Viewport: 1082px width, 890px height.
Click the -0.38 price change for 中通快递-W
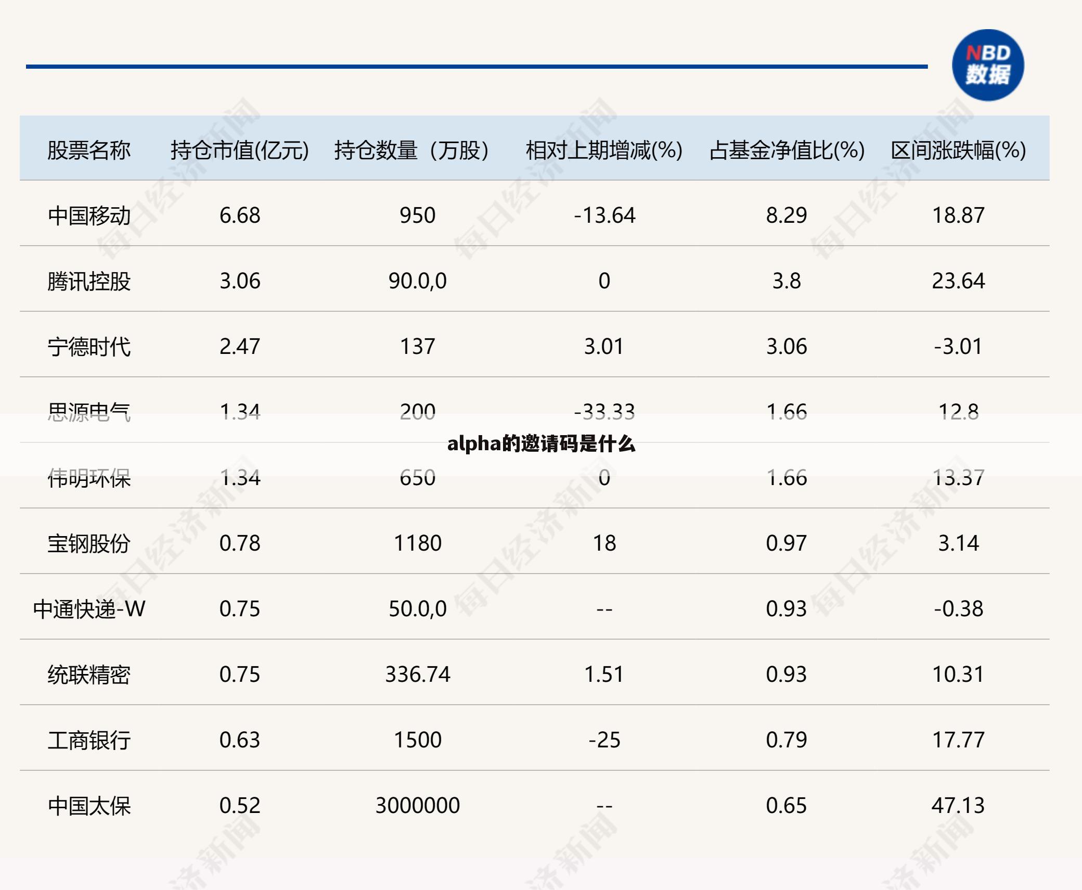point(958,609)
